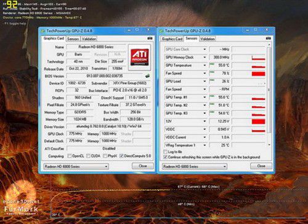This screenshot has width=308, height=224.
Task: Click the BIOS save chip icon
Action: (x=147, y=76)
